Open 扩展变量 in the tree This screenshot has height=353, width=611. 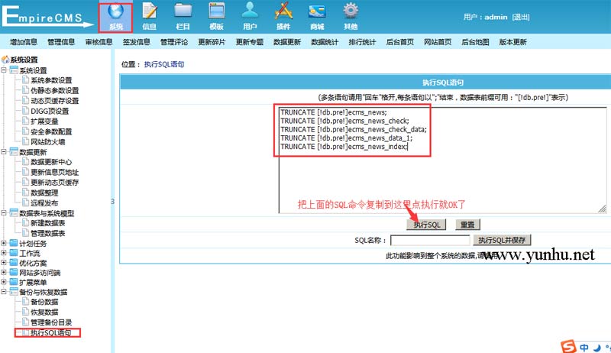[x=44, y=121]
